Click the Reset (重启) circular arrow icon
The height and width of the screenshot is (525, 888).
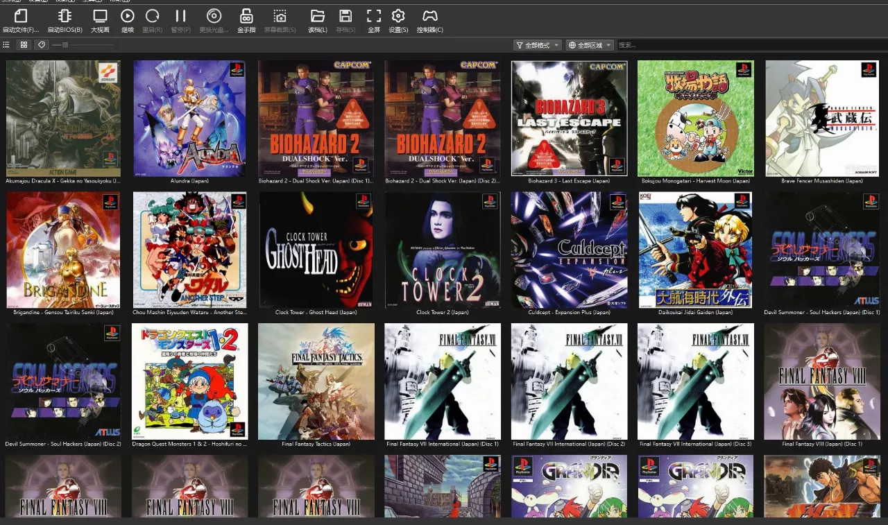coord(153,16)
